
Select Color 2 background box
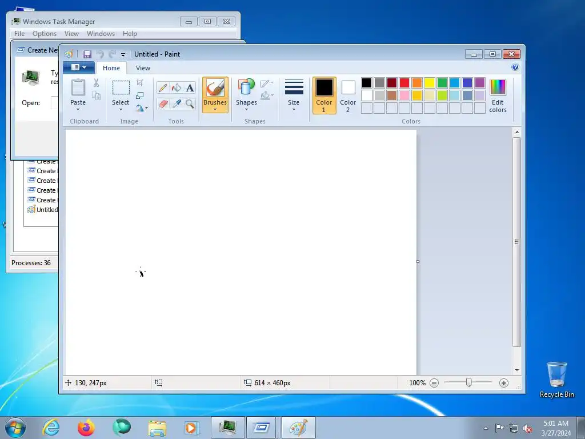click(x=348, y=95)
